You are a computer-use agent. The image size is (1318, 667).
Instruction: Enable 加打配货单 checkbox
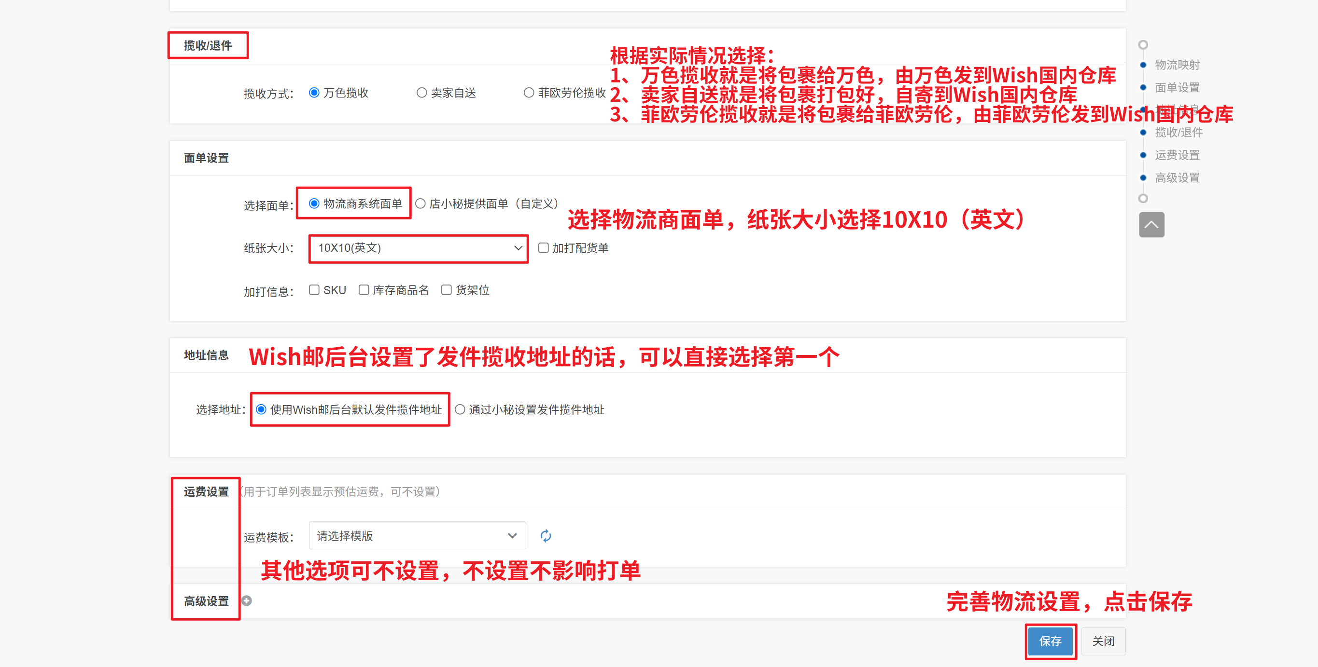(x=543, y=248)
